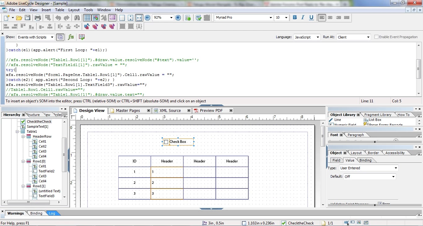Undo the last action in the toolbar
423x226 pixels.
pos(58,18)
